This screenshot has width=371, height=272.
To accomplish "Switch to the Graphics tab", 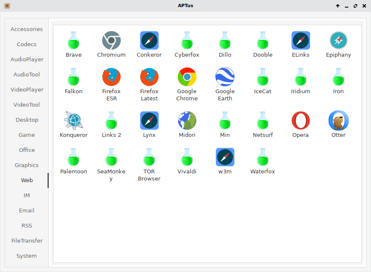I will (x=27, y=165).
